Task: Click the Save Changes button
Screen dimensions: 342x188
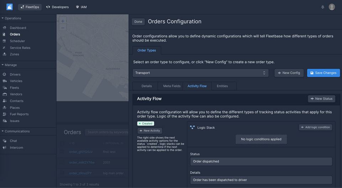Action: [323, 73]
